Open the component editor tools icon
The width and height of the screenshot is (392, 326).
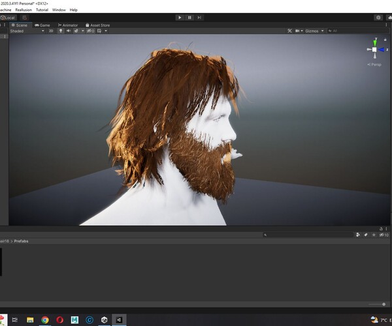(289, 31)
